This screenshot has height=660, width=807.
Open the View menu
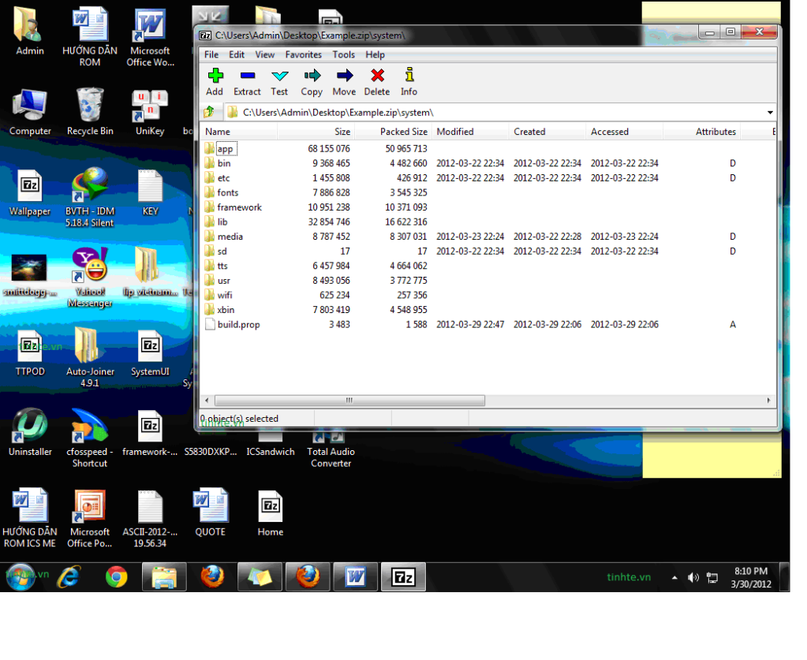264,54
